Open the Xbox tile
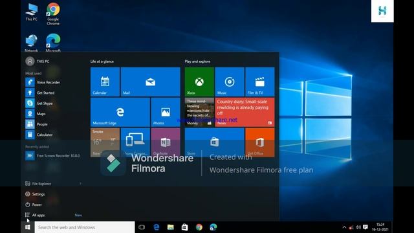The width and height of the screenshot is (414, 233). 199,82
